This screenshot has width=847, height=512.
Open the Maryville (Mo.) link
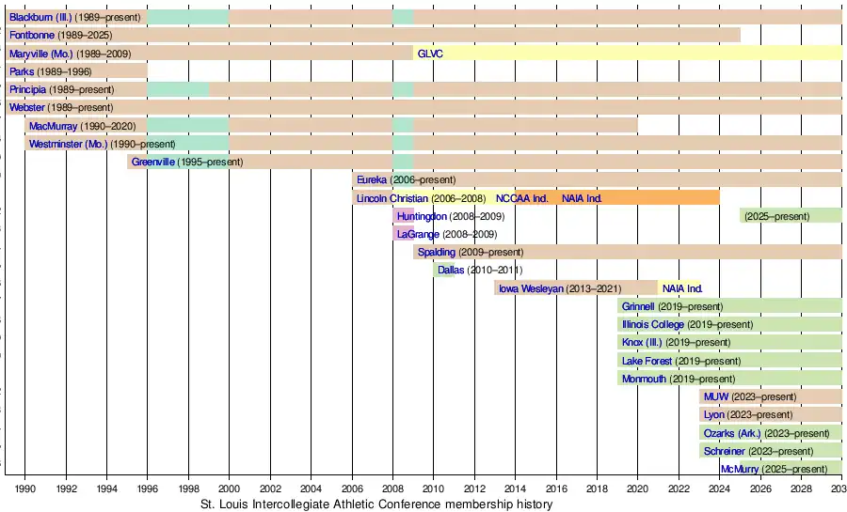coord(40,54)
